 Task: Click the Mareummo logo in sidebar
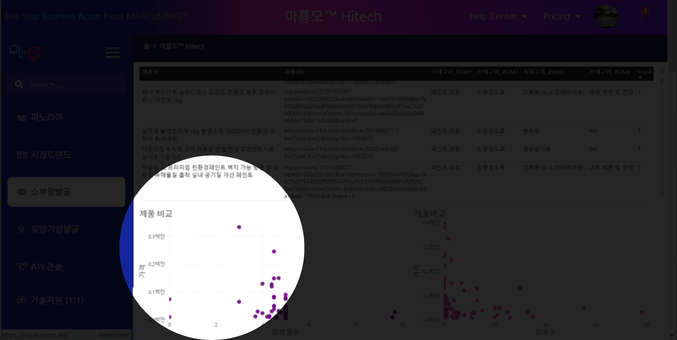click(25, 51)
